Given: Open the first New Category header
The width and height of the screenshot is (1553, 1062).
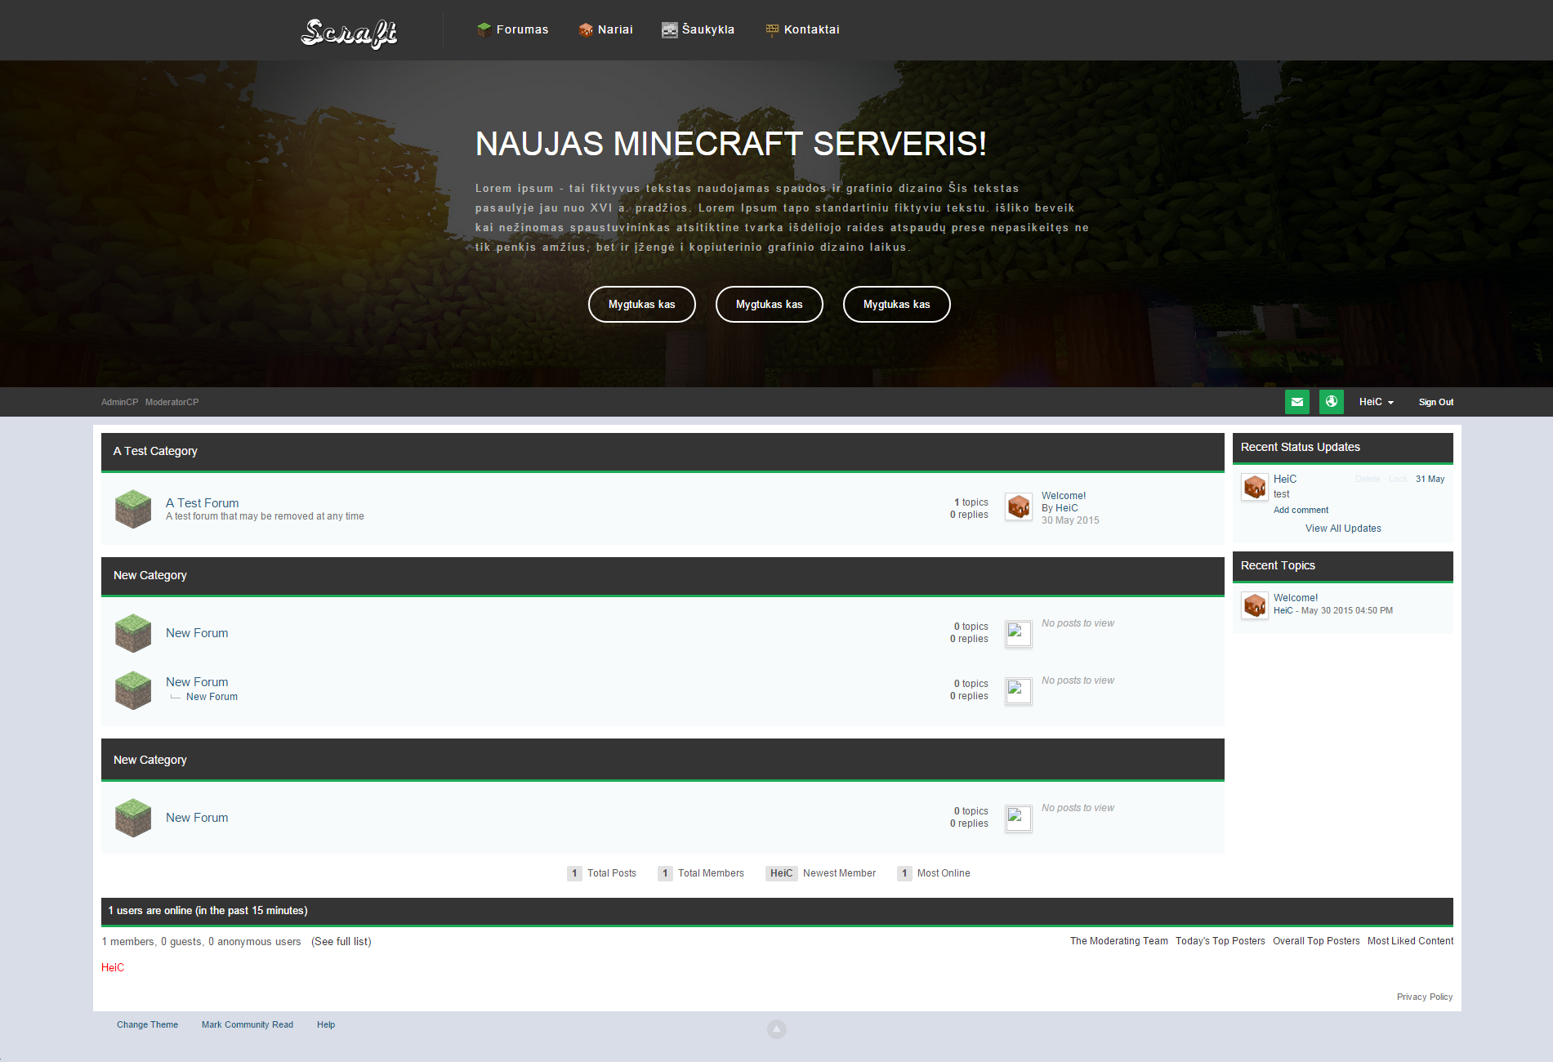Looking at the screenshot, I should (150, 575).
